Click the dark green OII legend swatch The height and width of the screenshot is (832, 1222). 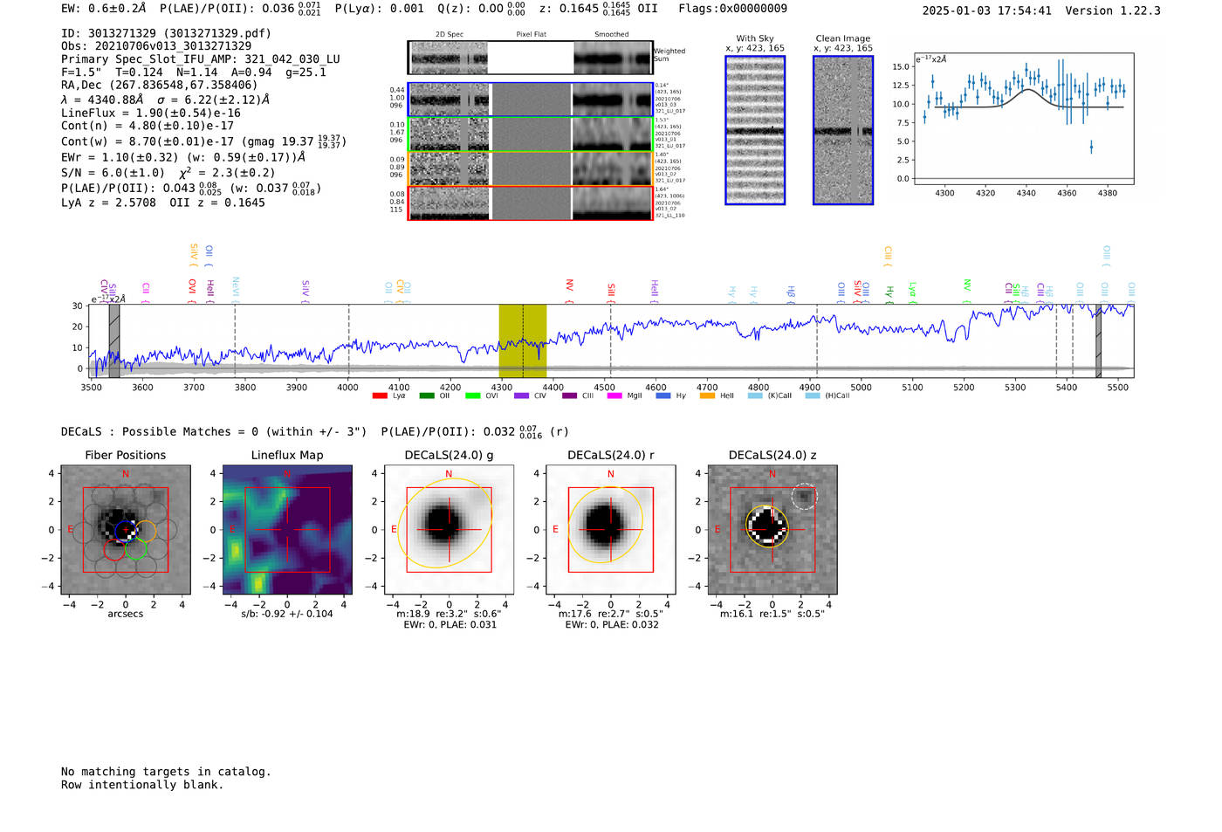tap(426, 395)
